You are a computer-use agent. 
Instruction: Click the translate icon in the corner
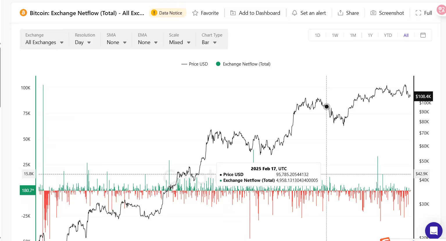tap(441, 10)
